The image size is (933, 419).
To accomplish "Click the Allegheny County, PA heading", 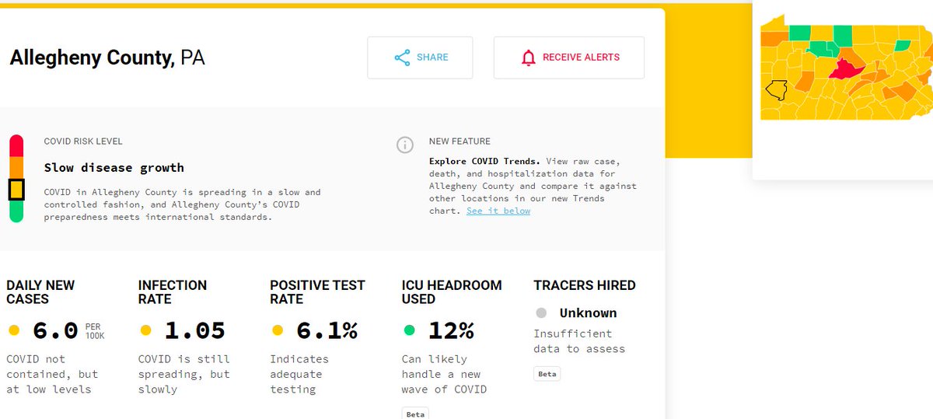I will click(x=107, y=58).
